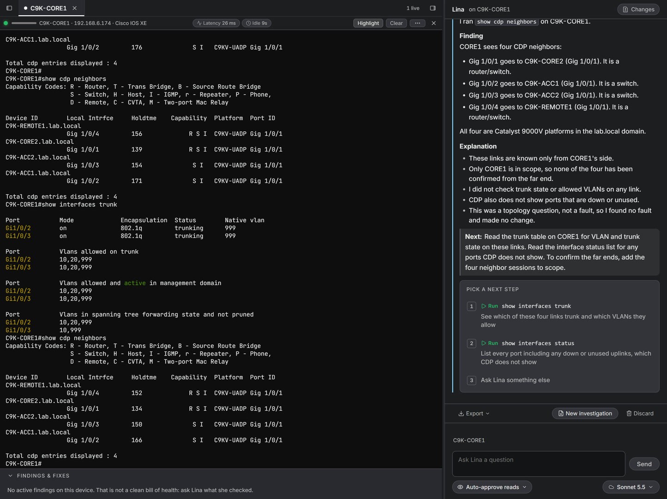Click the Lina panel title

pyautogui.click(x=458, y=9)
